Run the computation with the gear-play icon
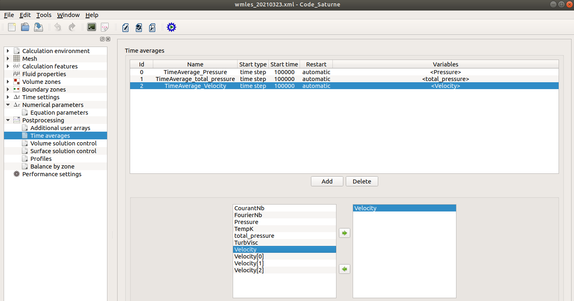 [x=171, y=27]
